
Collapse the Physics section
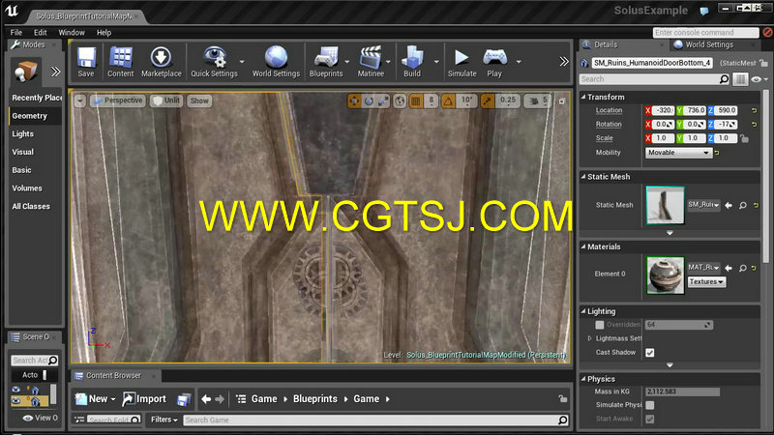(x=583, y=379)
